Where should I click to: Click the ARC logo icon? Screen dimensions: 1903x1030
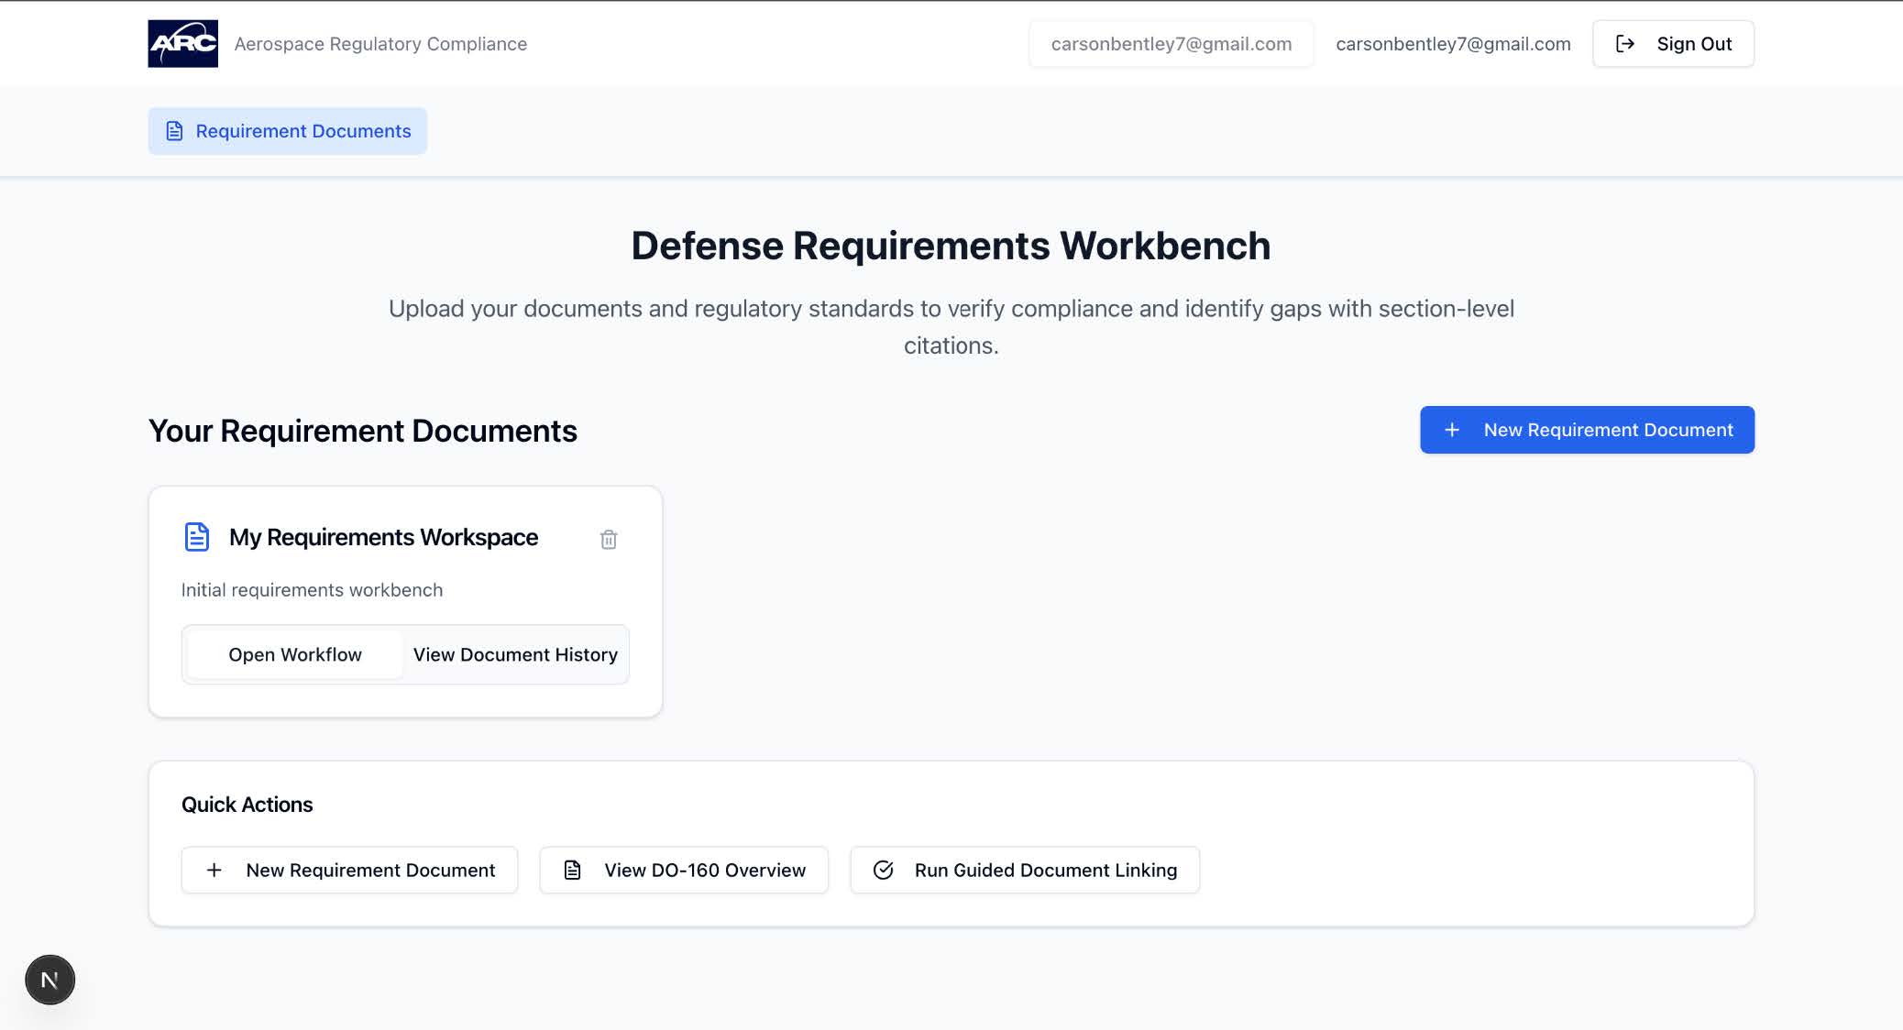(182, 43)
